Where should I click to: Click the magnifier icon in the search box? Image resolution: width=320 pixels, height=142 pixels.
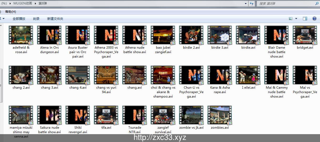pos(317,4)
